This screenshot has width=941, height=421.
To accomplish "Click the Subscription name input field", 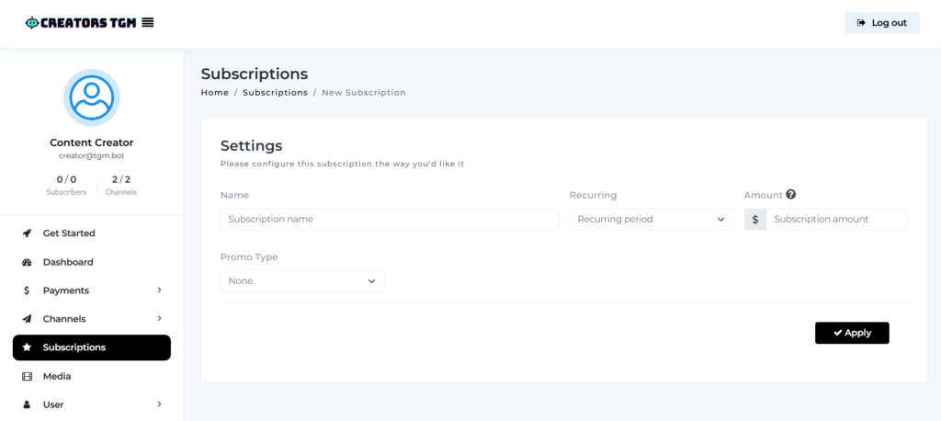I will pyautogui.click(x=390, y=219).
